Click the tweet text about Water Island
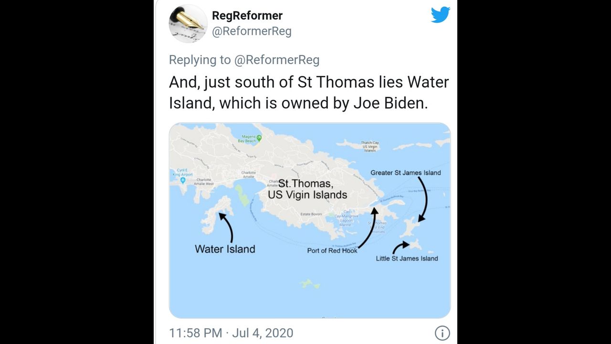 [x=309, y=93]
